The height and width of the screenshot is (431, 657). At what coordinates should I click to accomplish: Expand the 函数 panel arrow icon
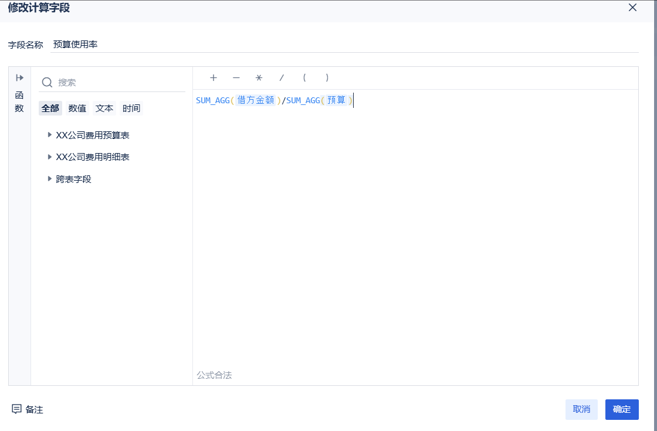click(x=20, y=78)
